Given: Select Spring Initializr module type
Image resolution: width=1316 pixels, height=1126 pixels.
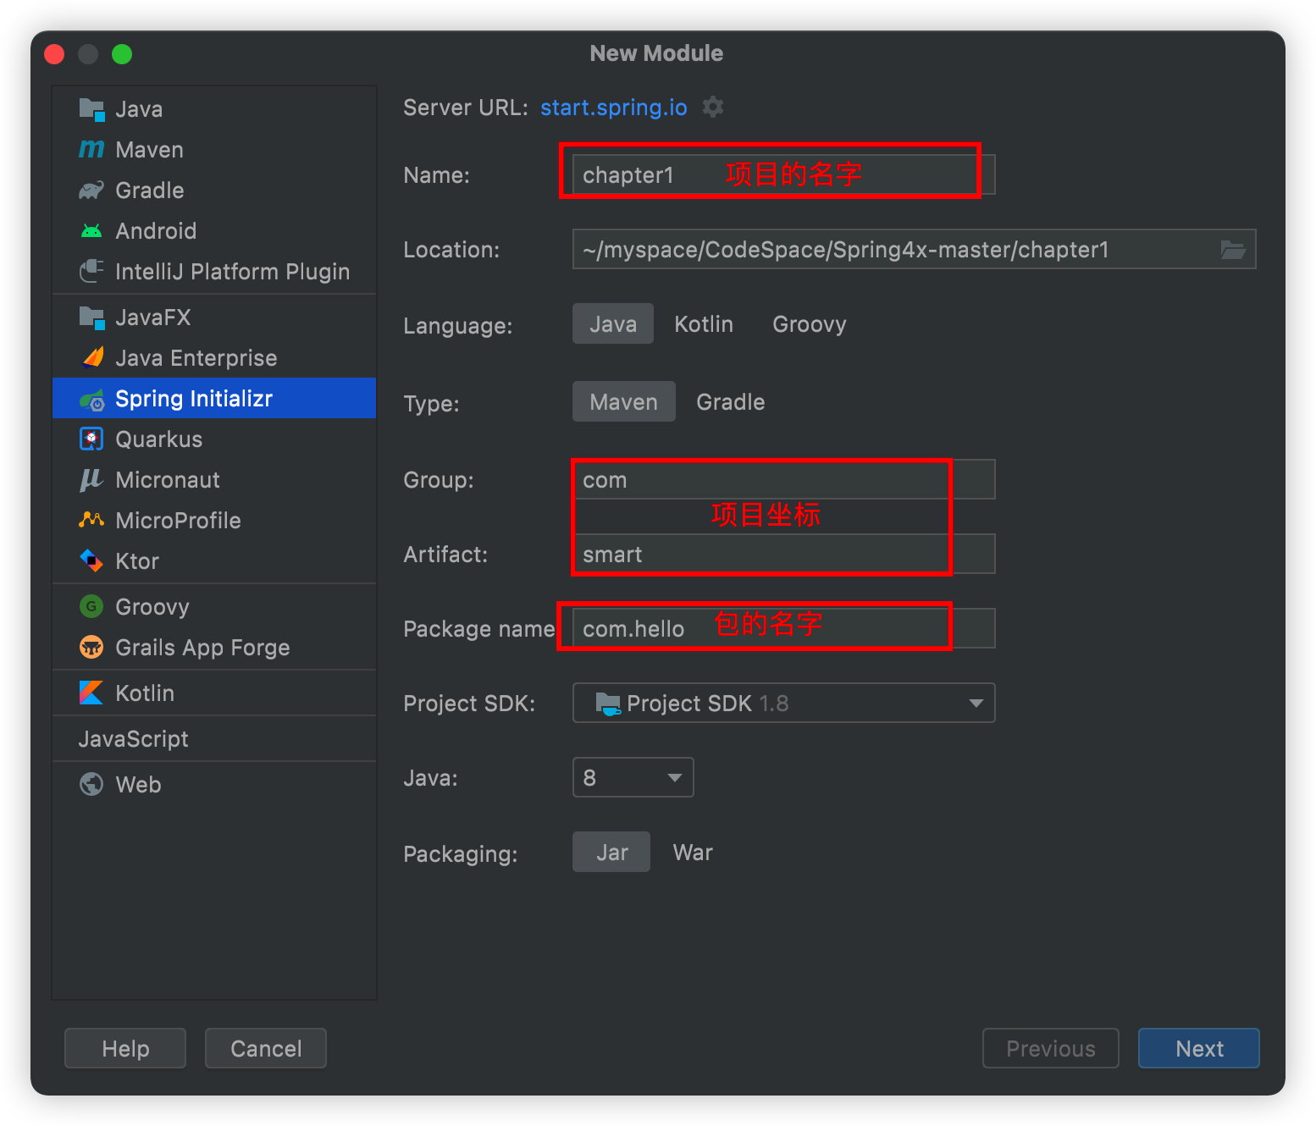Looking at the screenshot, I should [214, 399].
